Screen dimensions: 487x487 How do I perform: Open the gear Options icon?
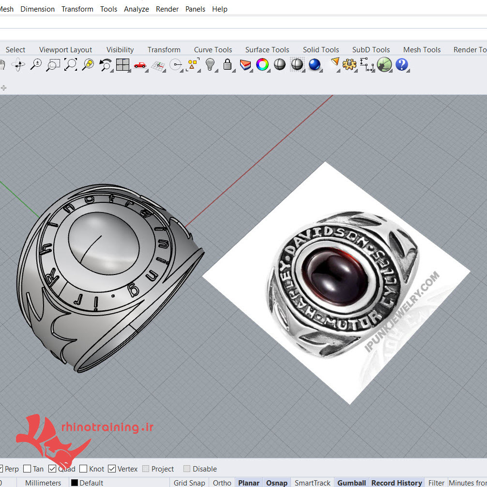click(x=349, y=64)
